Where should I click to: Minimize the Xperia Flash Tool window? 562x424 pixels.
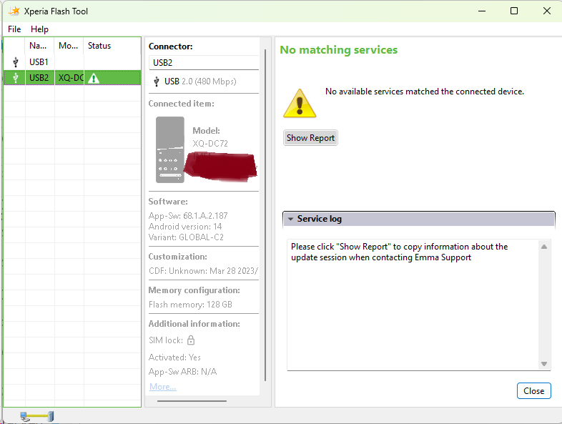[x=482, y=11]
